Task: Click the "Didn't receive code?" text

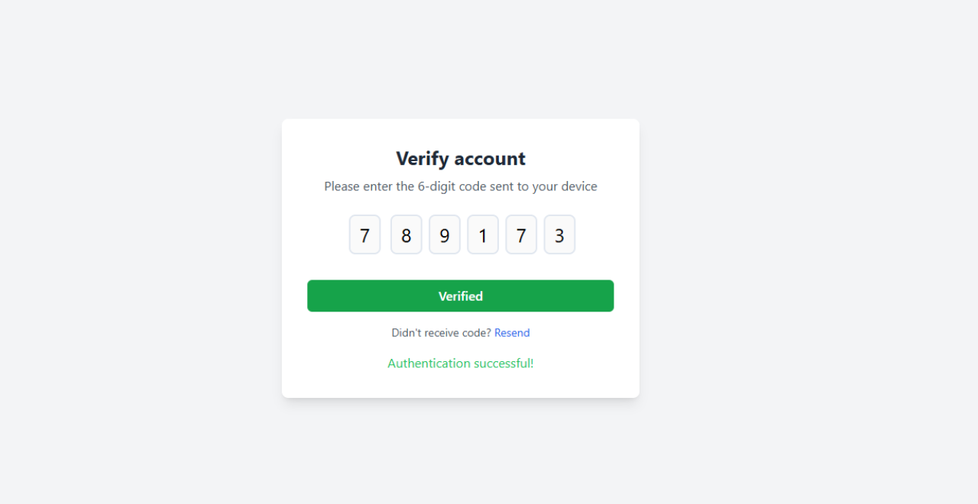Action: point(441,333)
